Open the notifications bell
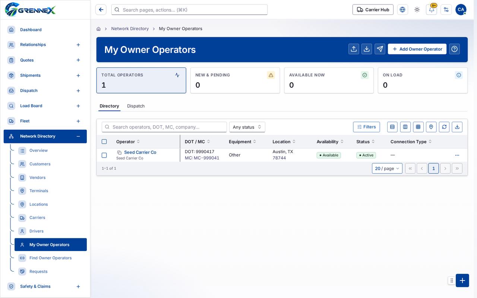The height and width of the screenshot is (298, 477). [432, 10]
